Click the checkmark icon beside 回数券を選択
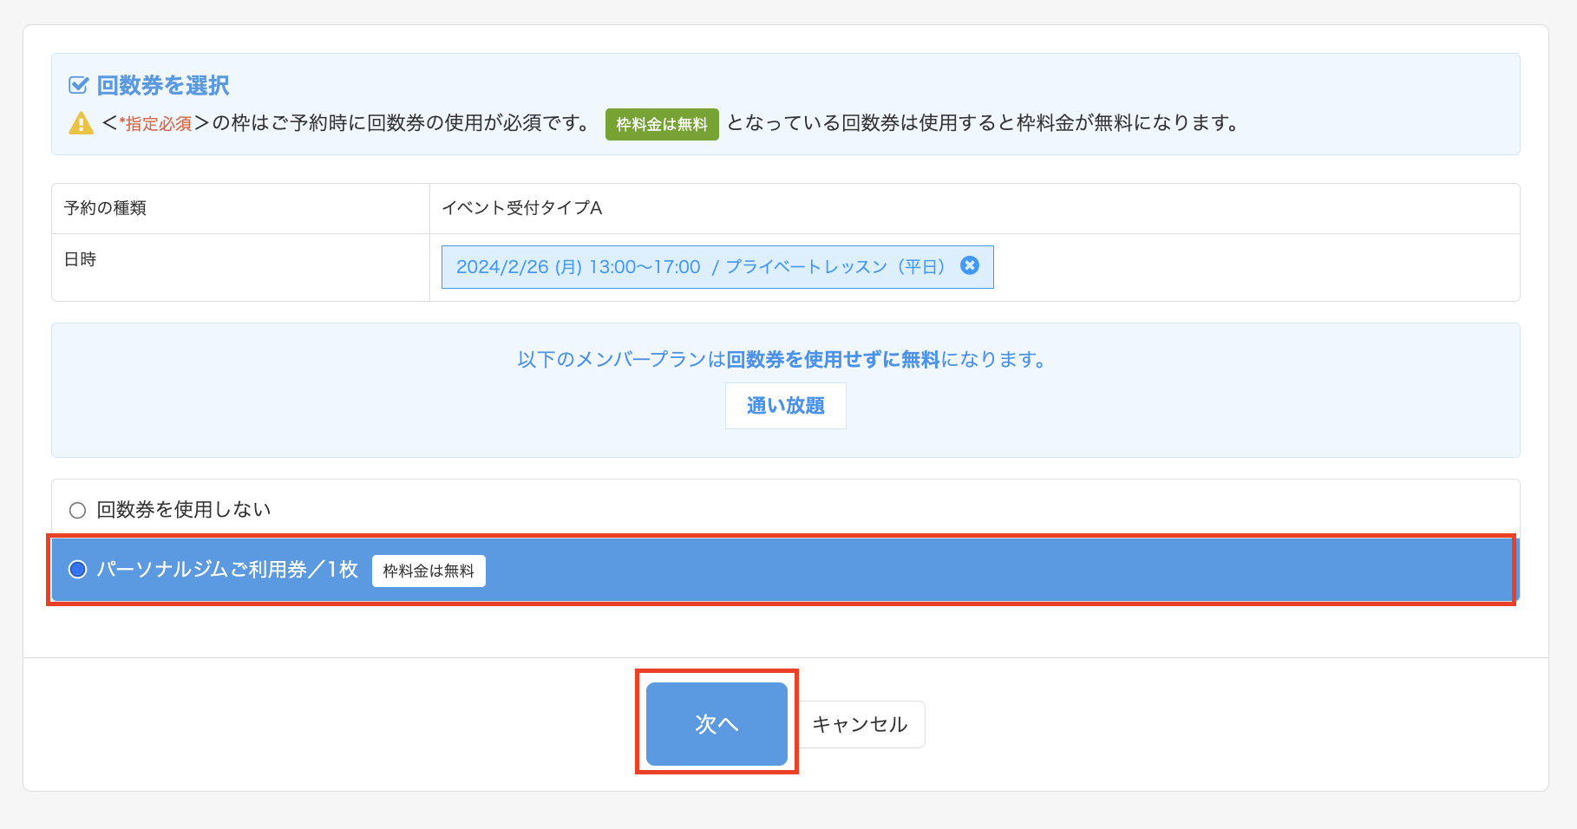The height and width of the screenshot is (829, 1577). [78, 85]
